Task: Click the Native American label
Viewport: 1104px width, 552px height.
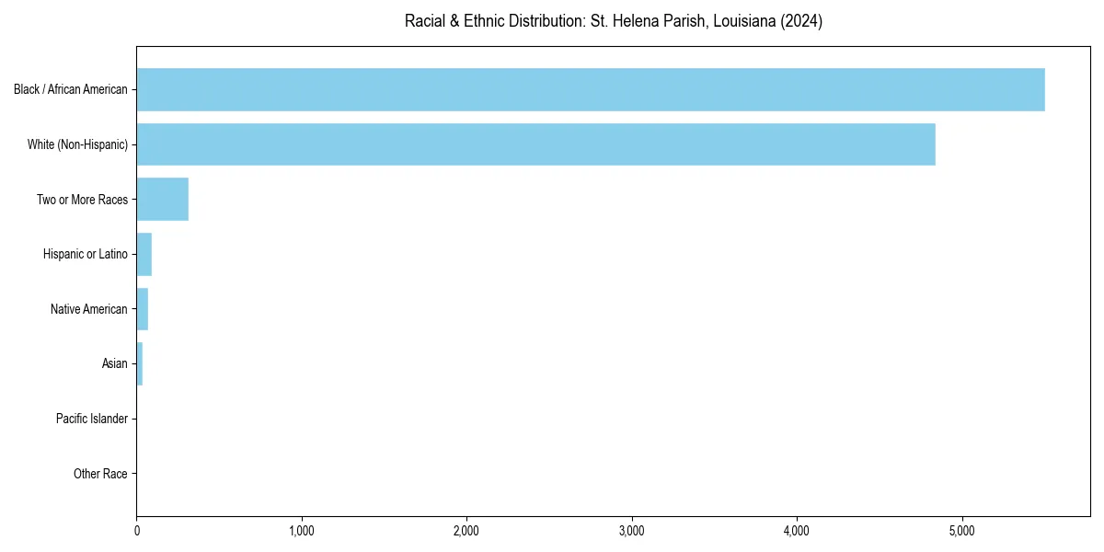Action: click(x=89, y=309)
